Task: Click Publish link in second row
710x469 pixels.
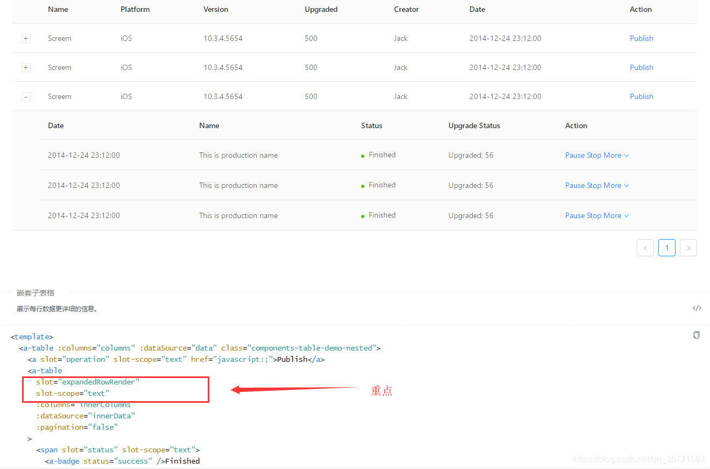Action: 642,67
